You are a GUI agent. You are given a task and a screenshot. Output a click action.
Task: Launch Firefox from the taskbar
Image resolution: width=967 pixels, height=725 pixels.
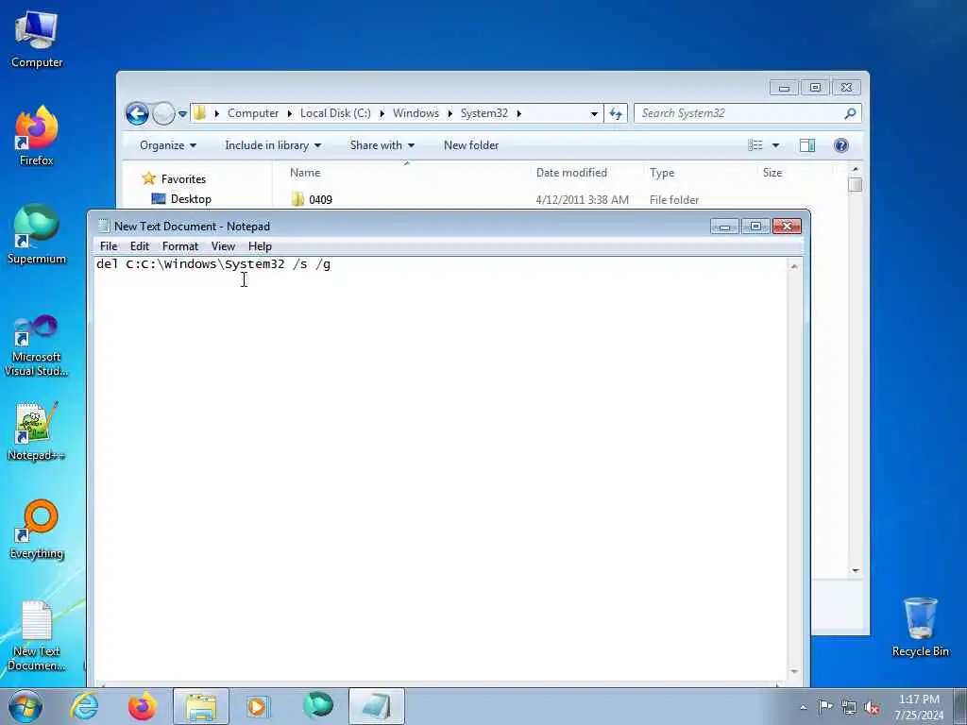(x=142, y=706)
